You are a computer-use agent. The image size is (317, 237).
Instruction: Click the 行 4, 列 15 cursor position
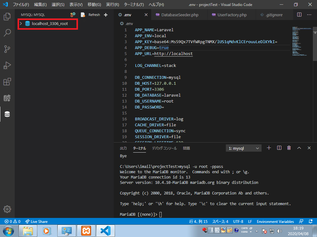coord(198,221)
